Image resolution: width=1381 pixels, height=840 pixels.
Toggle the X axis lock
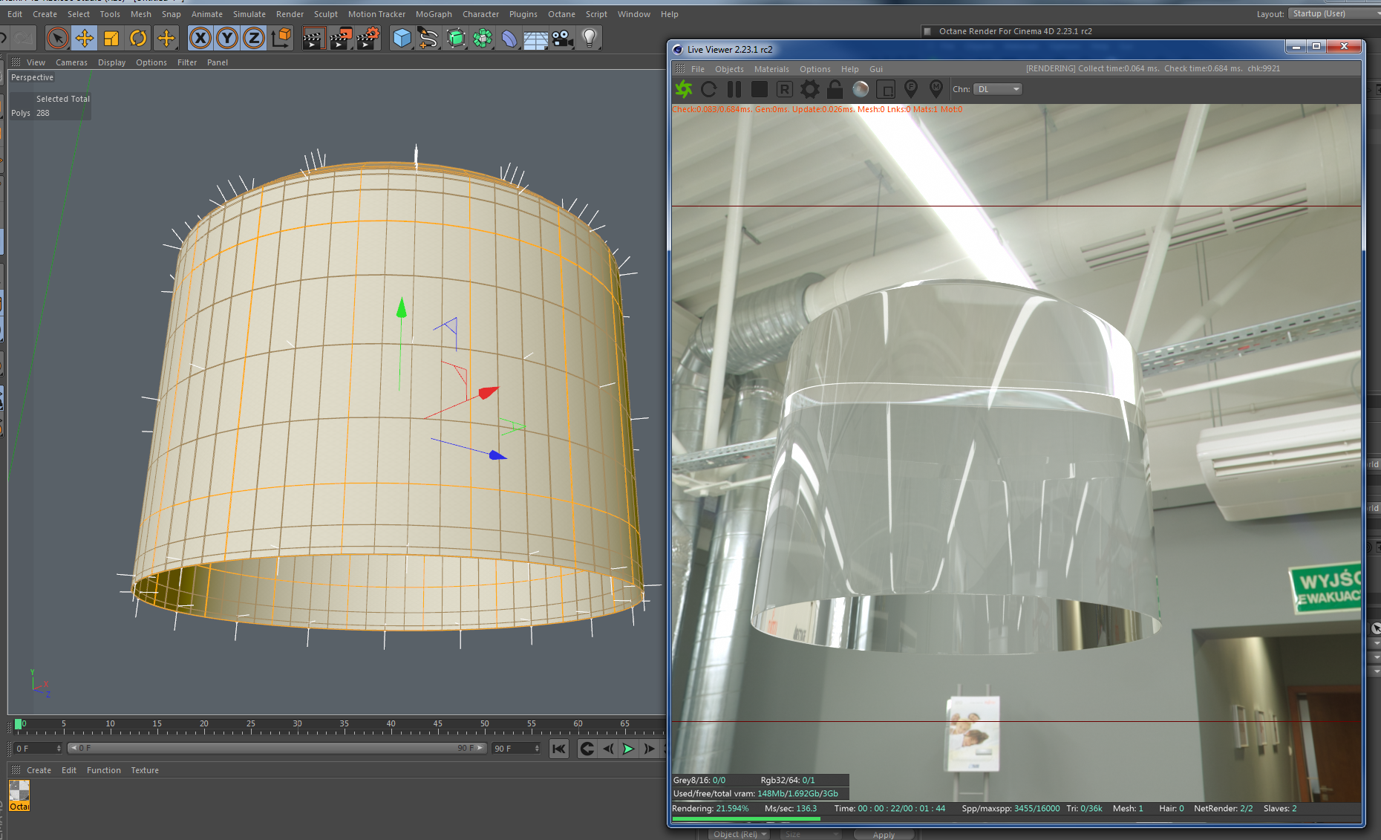click(x=200, y=38)
